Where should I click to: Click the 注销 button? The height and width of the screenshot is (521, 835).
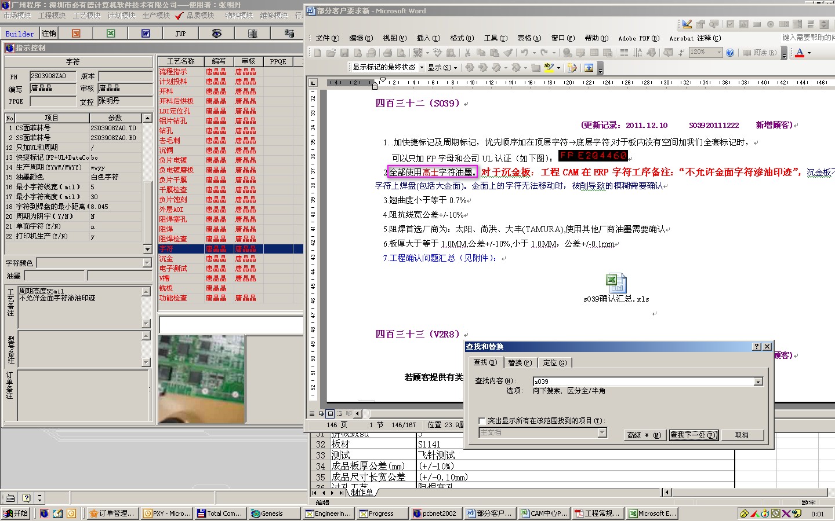pos(49,34)
